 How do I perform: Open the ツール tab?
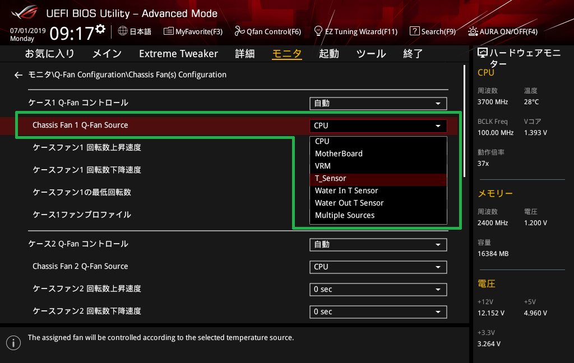(x=371, y=54)
